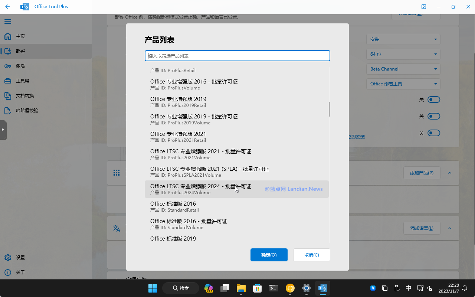Open 设置 settings in sidebar
This screenshot has width=475, height=297.
point(20,258)
